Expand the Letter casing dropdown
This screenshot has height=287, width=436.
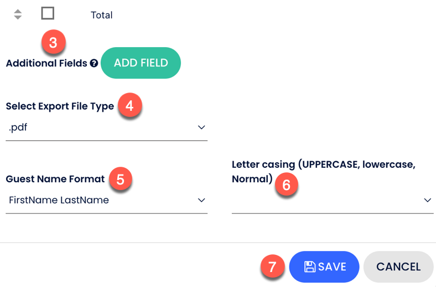point(427,200)
